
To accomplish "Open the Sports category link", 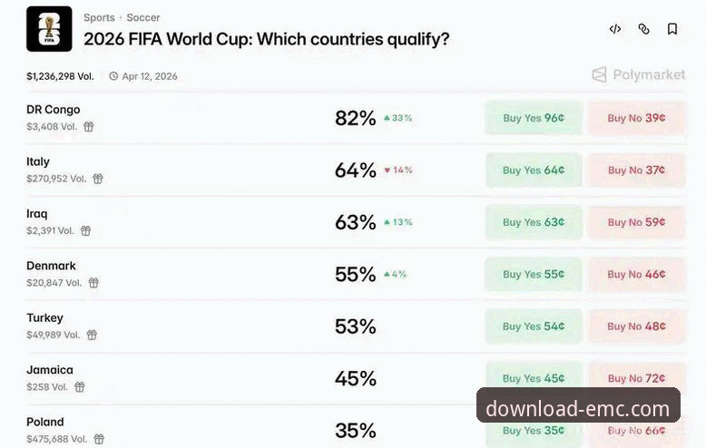I will click(x=99, y=17).
